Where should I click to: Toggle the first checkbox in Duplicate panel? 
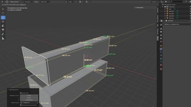point(21,93)
